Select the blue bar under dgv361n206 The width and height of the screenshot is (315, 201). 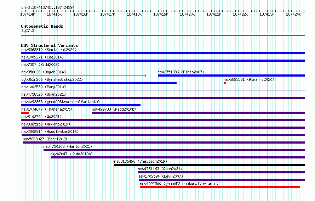[x=99, y=83]
